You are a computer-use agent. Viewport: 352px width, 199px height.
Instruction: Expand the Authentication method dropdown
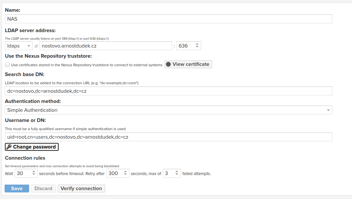pos(328,110)
